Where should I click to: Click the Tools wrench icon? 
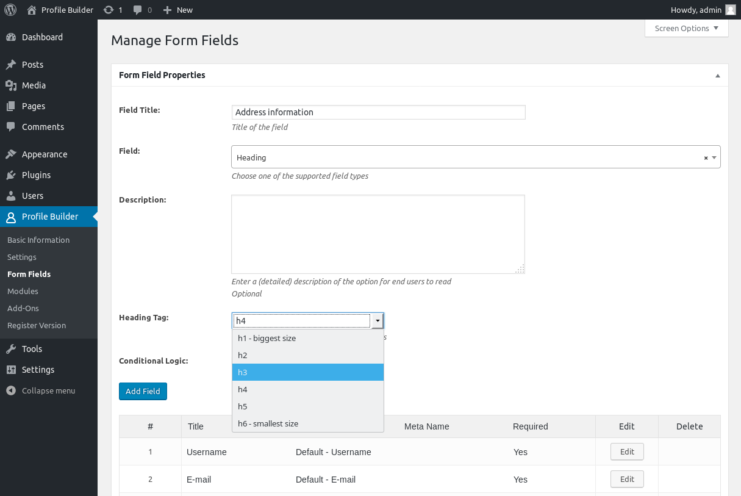(11, 349)
